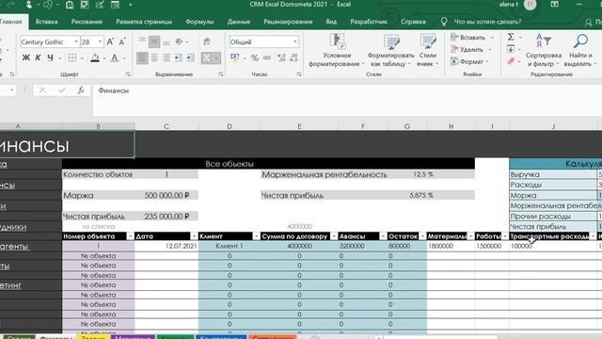Click the Формат cells button
This screenshot has width=602, height=339.
(467, 61)
